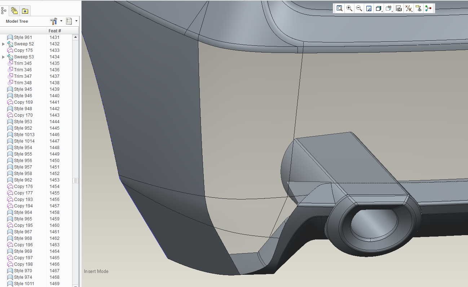Open the dropdown arrow beside settings hammer
Screen dimensions: 468x287
(61, 21)
